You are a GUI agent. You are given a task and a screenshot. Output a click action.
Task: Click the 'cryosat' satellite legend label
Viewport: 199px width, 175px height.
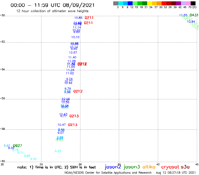coord(170,167)
